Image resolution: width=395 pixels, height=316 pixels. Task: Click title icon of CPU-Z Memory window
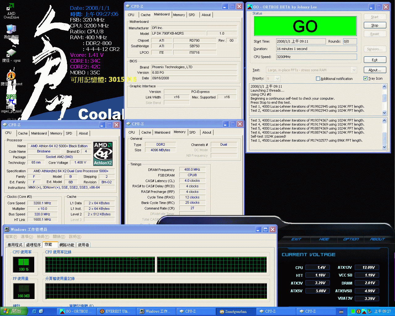pos(128,124)
